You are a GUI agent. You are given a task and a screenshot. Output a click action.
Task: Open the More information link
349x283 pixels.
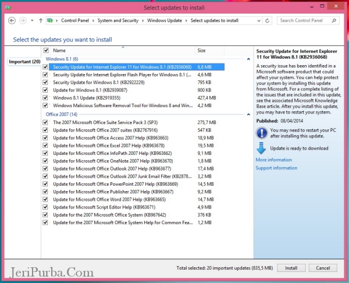(x=273, y=160)
